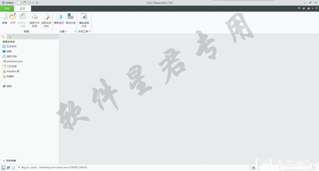Toggle the browser display icon in status bar
Image resolution: width=319 pixels, height=171 pixels.
8,168
